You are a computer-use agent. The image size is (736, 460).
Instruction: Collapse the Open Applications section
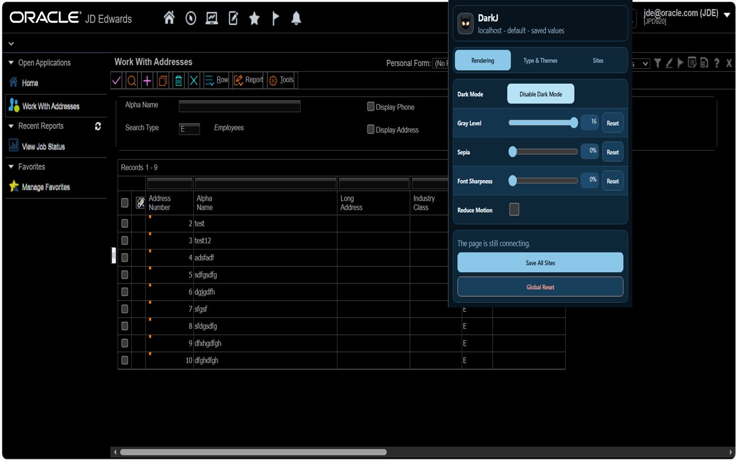point(11,63)
